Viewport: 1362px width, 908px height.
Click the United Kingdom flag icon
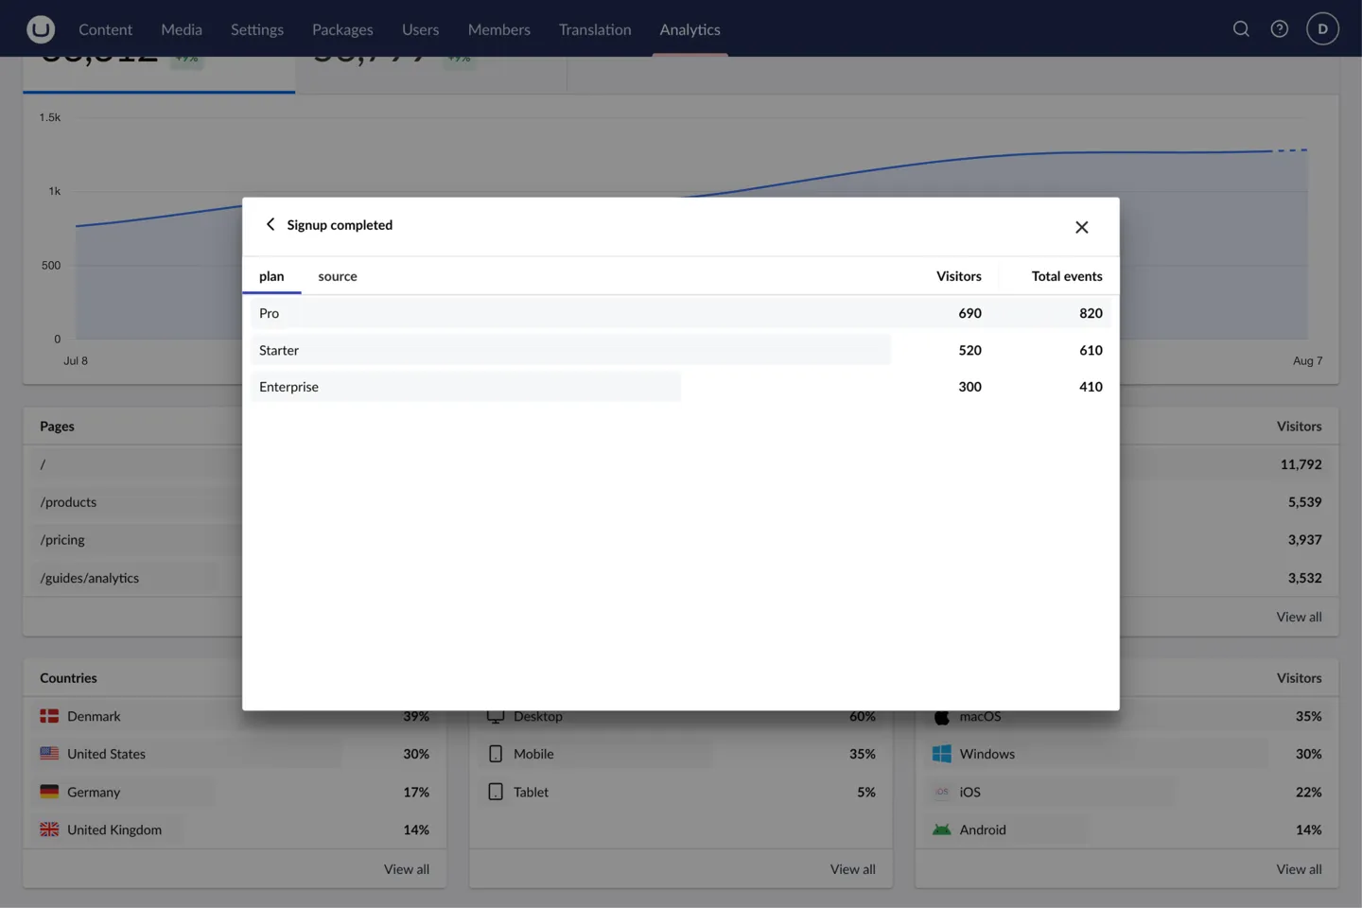(49, 829)
